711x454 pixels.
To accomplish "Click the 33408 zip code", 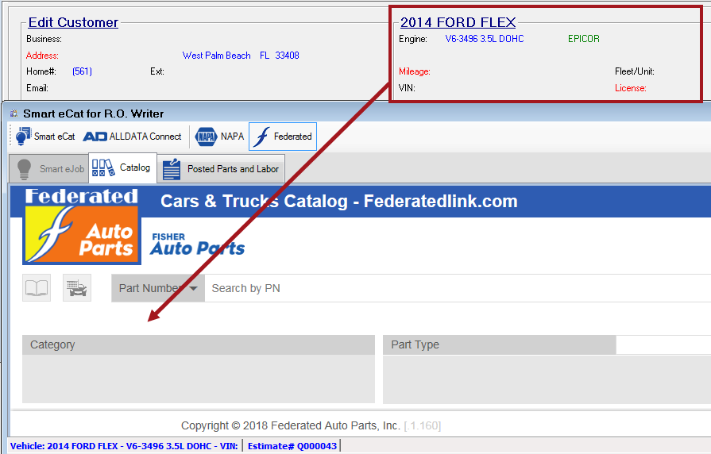I will (x=287, y=56).
